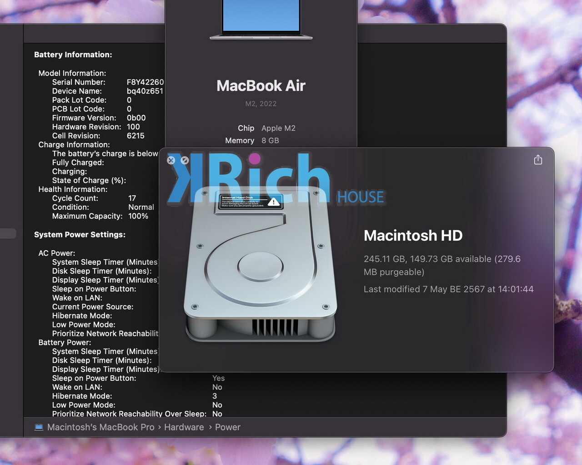The width and height of the screenshot is (582, 465).
Task: Select Power in the path bar
Action: [228, 427]
